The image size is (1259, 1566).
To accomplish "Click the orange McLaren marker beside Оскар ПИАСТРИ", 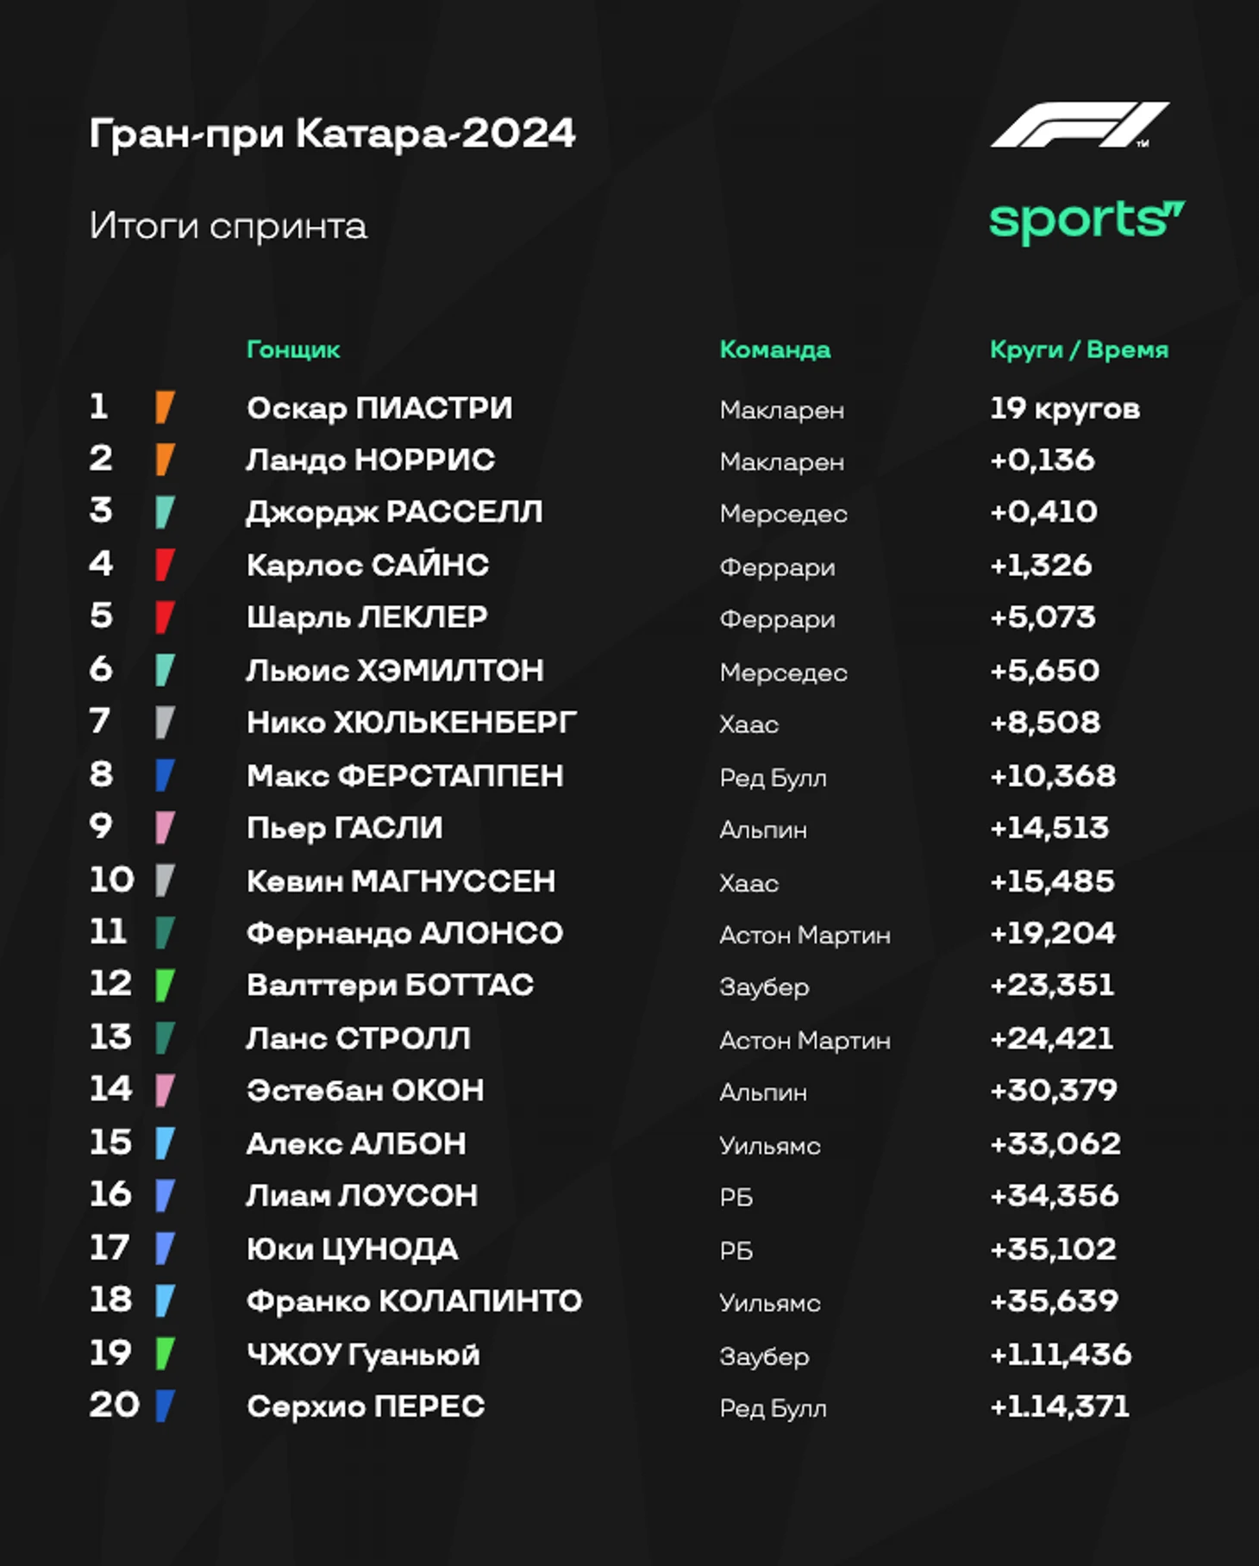I will pos(165,407).
